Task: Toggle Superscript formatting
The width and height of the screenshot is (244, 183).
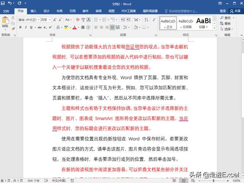Action: tap(50, 27)
